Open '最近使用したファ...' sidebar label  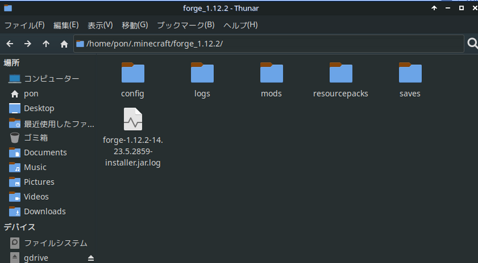[59, 123]
